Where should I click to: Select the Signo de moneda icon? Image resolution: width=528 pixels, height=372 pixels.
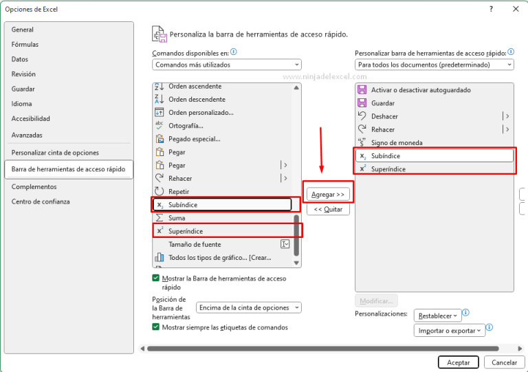pyautogui.click(x=362, y=142)
